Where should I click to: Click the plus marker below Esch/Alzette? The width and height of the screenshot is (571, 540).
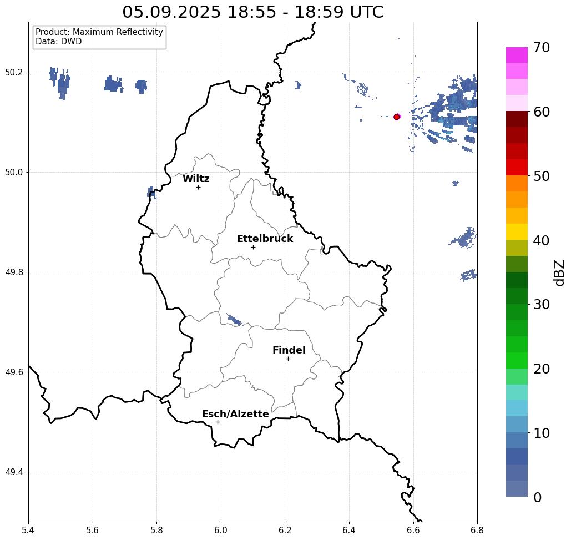coord(218,422)
